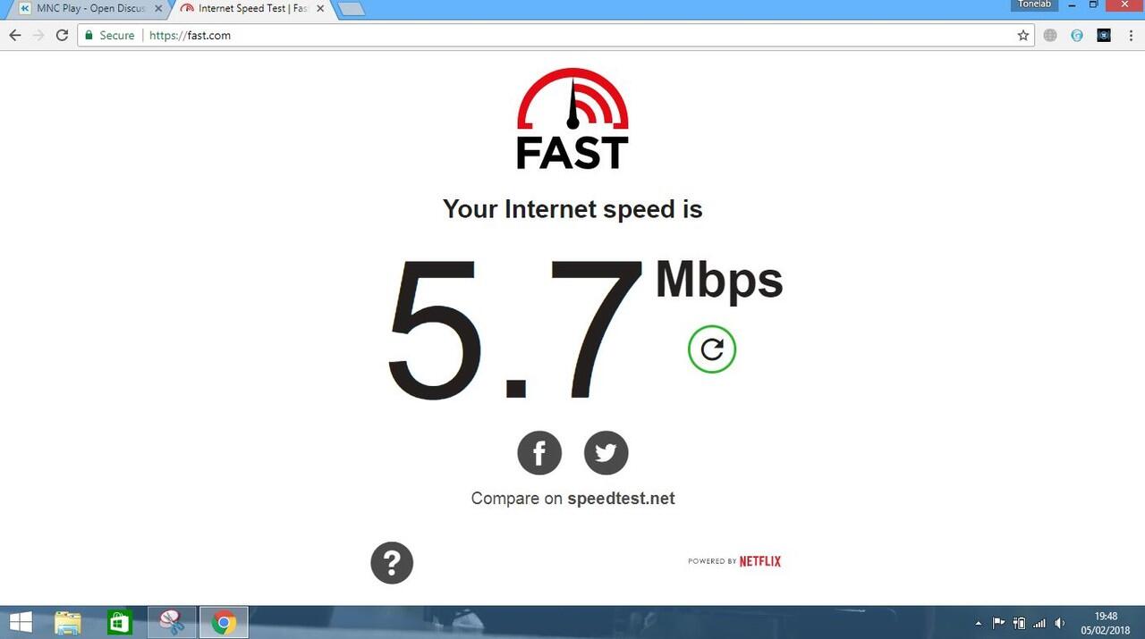Viewport: 1145px width, 639px height.
Task: Bookmark this page with the star icon
Action: (x=1023, y=36)
